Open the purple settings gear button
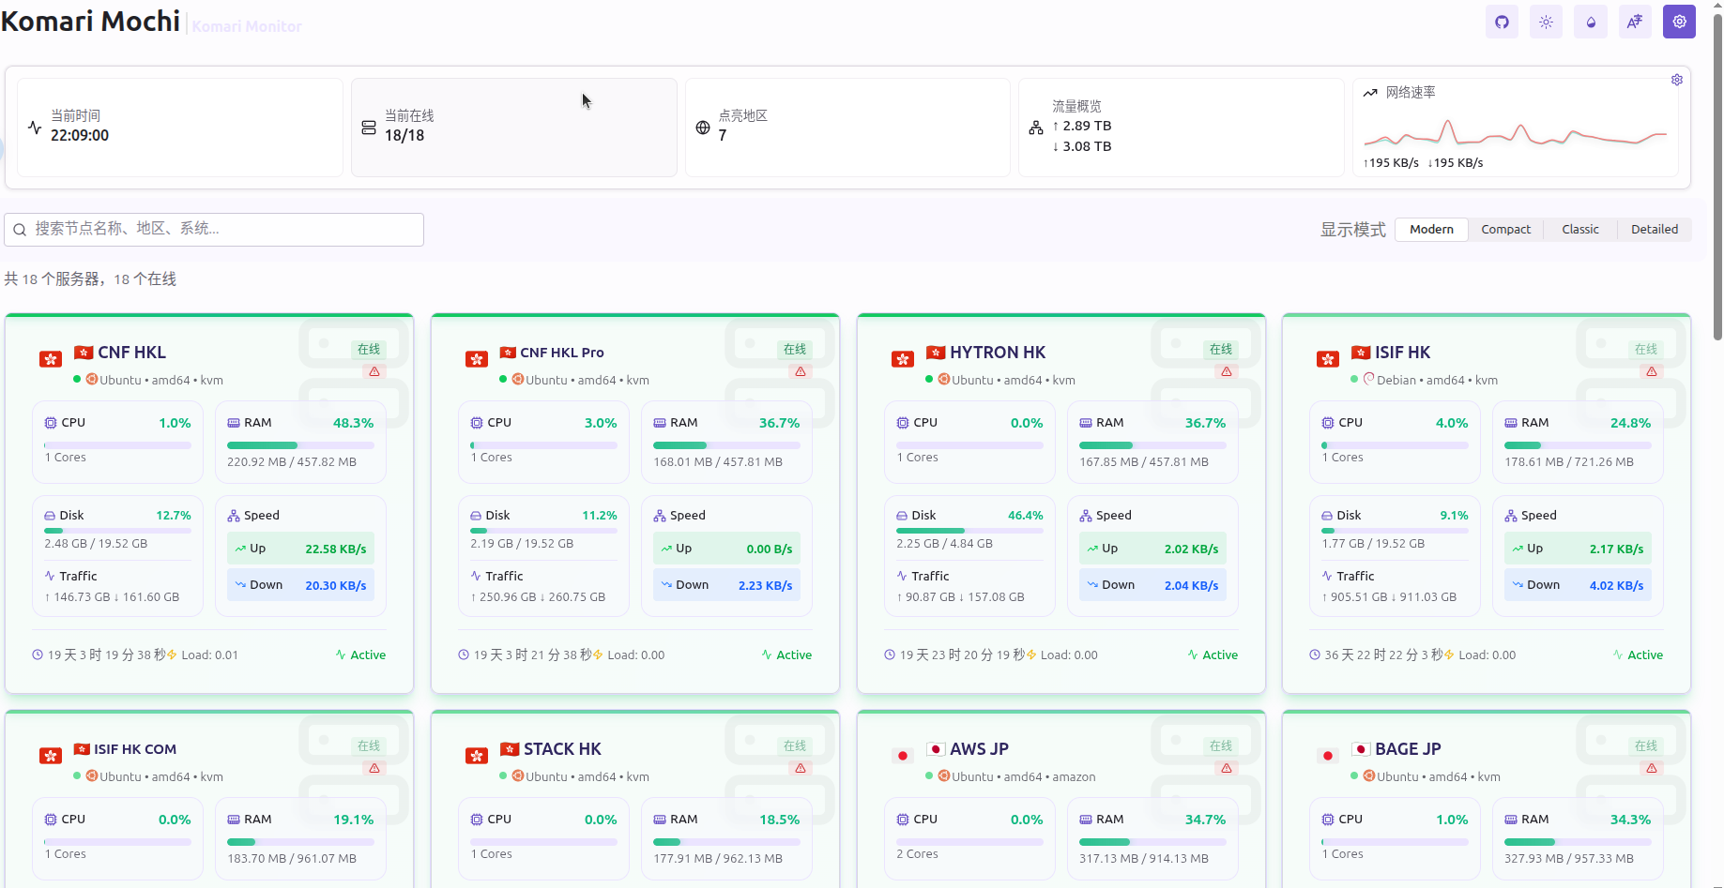 pyautogui.click(x=1679, y=22)
